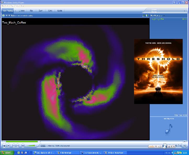Viewport: 189px width, 155px height.
Task: Open the MSN Messenger taskbar button
Action: coord(68,153)
